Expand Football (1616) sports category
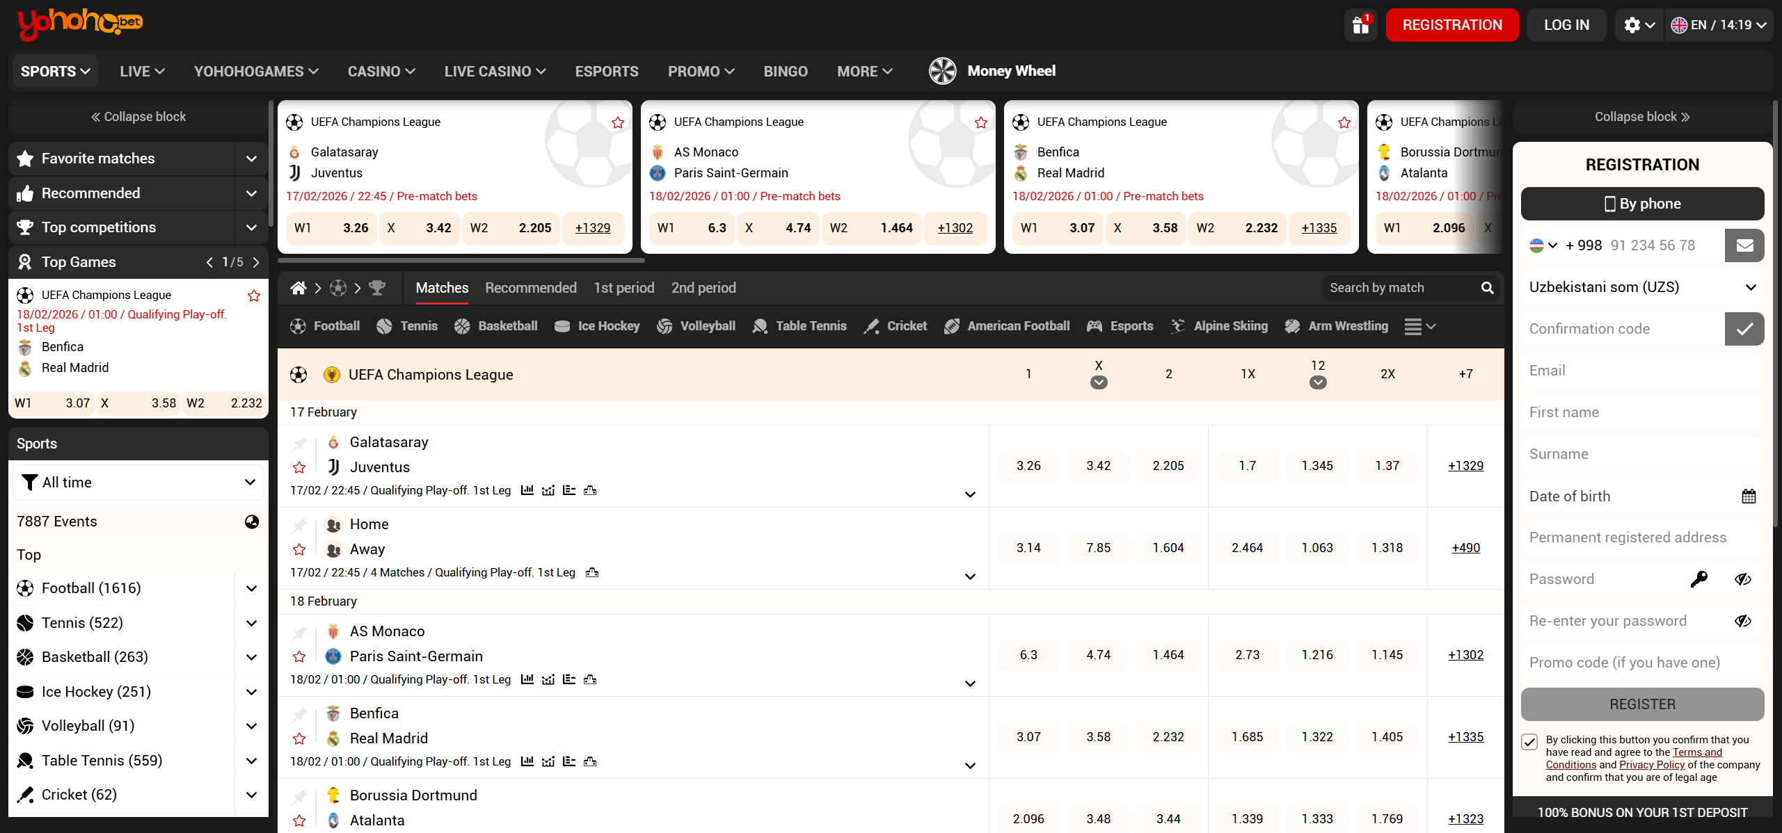 251,588
